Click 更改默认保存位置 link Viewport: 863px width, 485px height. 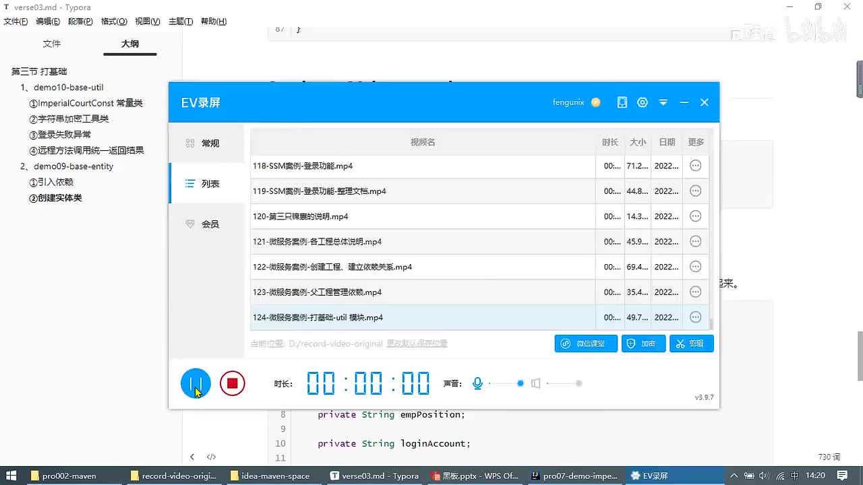(x=417, y=344)
